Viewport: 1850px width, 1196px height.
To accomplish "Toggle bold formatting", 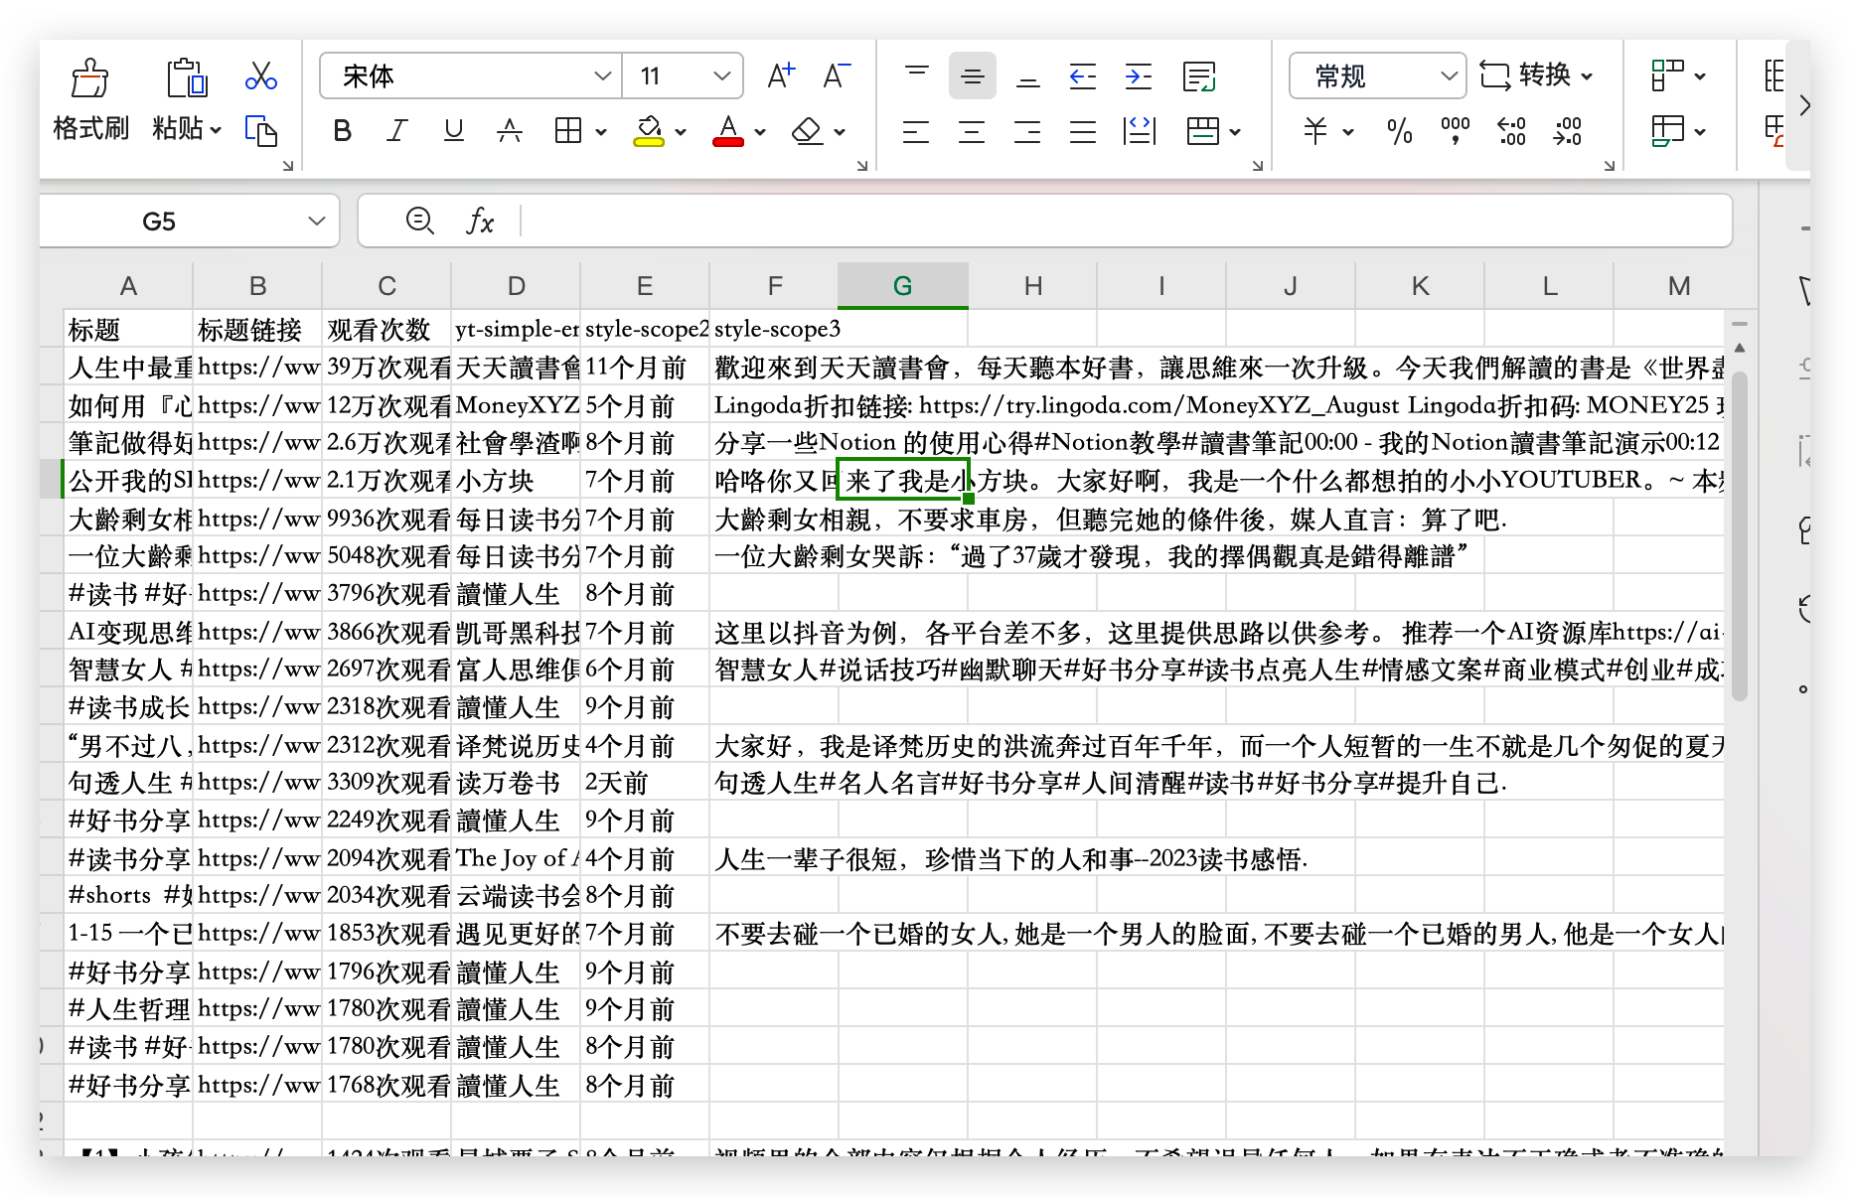I will click(343, 131).
